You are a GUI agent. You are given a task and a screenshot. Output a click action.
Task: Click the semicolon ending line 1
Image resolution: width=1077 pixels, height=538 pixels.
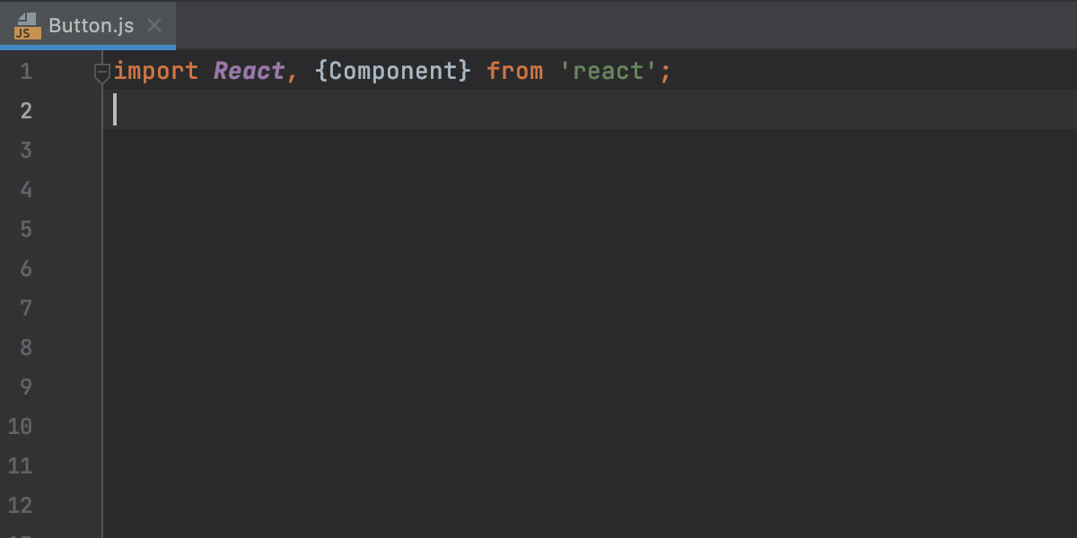point(665,70)
